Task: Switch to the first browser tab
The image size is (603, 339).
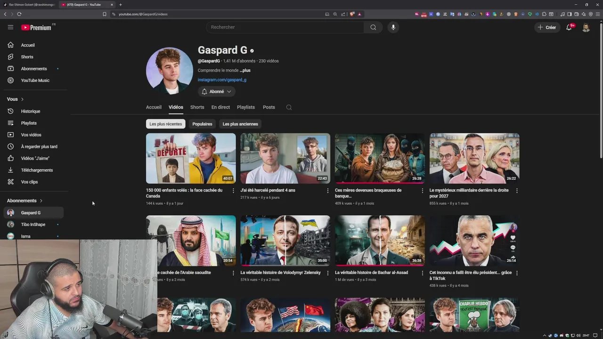Action: [29, 5]
